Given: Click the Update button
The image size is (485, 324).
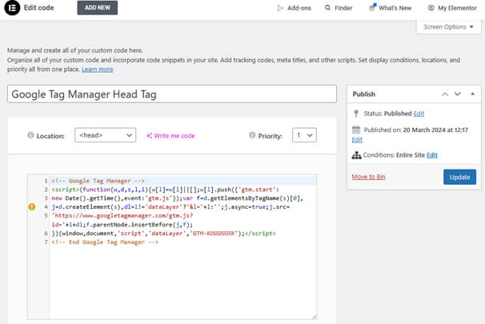Looking at the screenshot, I should coord(459,177).
